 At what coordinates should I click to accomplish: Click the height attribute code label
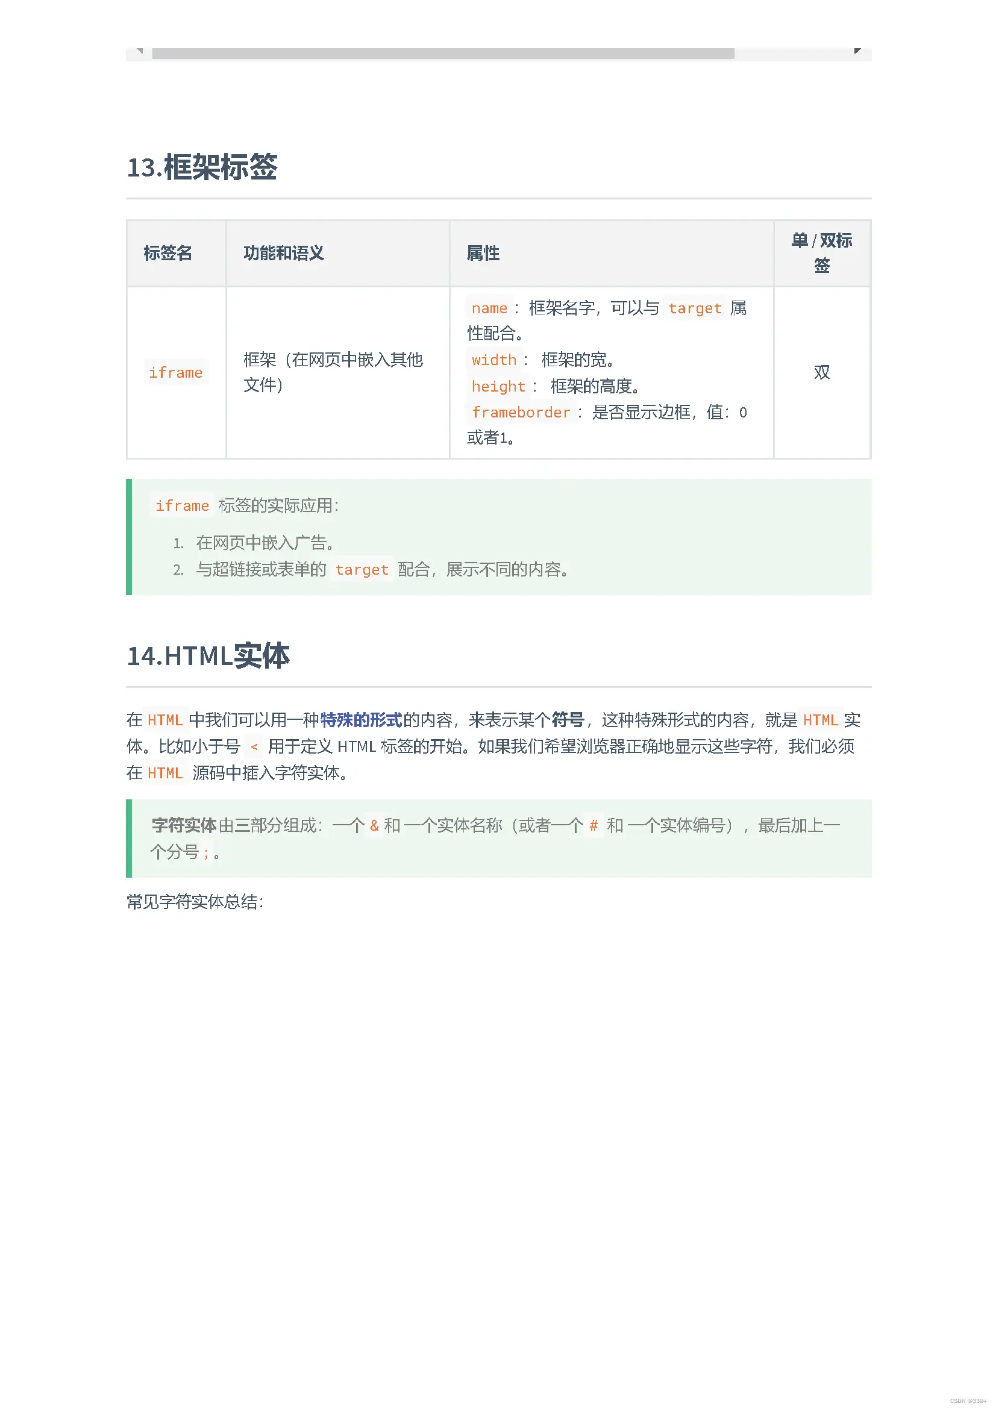click(x=498, y=386)
